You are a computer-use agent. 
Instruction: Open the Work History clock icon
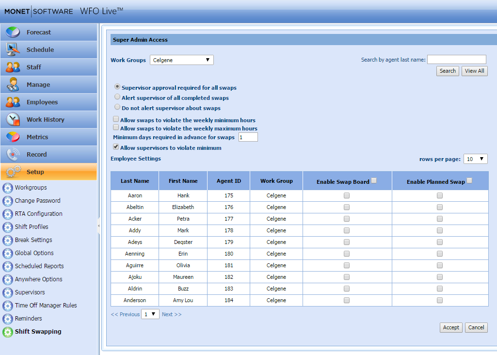pyautogui.click(x=13, y=120)
